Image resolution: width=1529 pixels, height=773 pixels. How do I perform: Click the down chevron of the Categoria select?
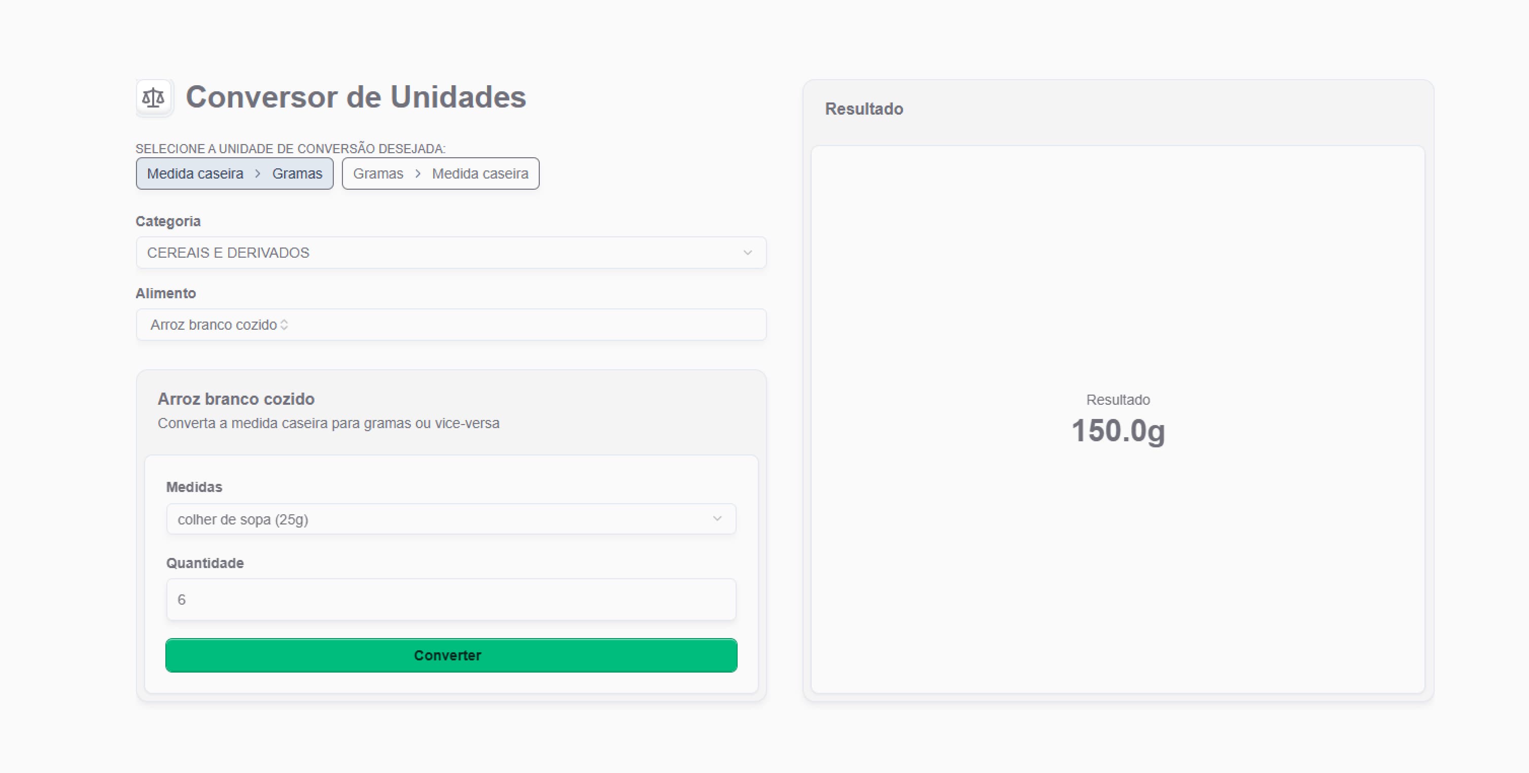coord(747,253)
